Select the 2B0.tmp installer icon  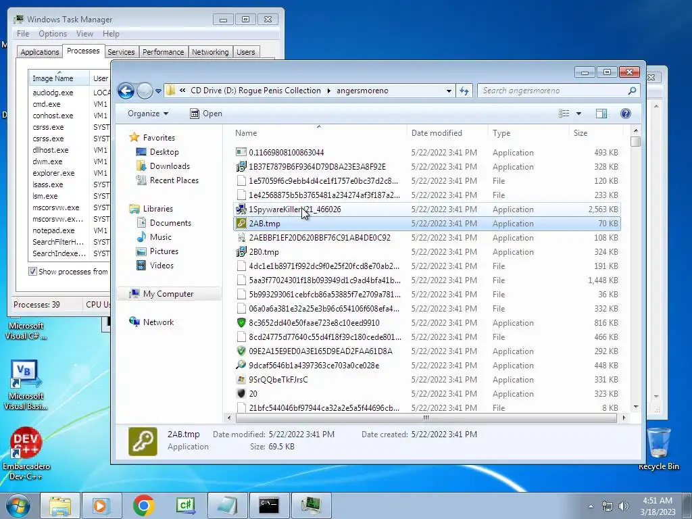point(241,251)
